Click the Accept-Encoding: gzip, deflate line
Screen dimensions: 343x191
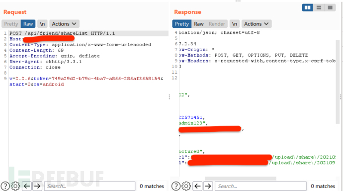[55, 56]
